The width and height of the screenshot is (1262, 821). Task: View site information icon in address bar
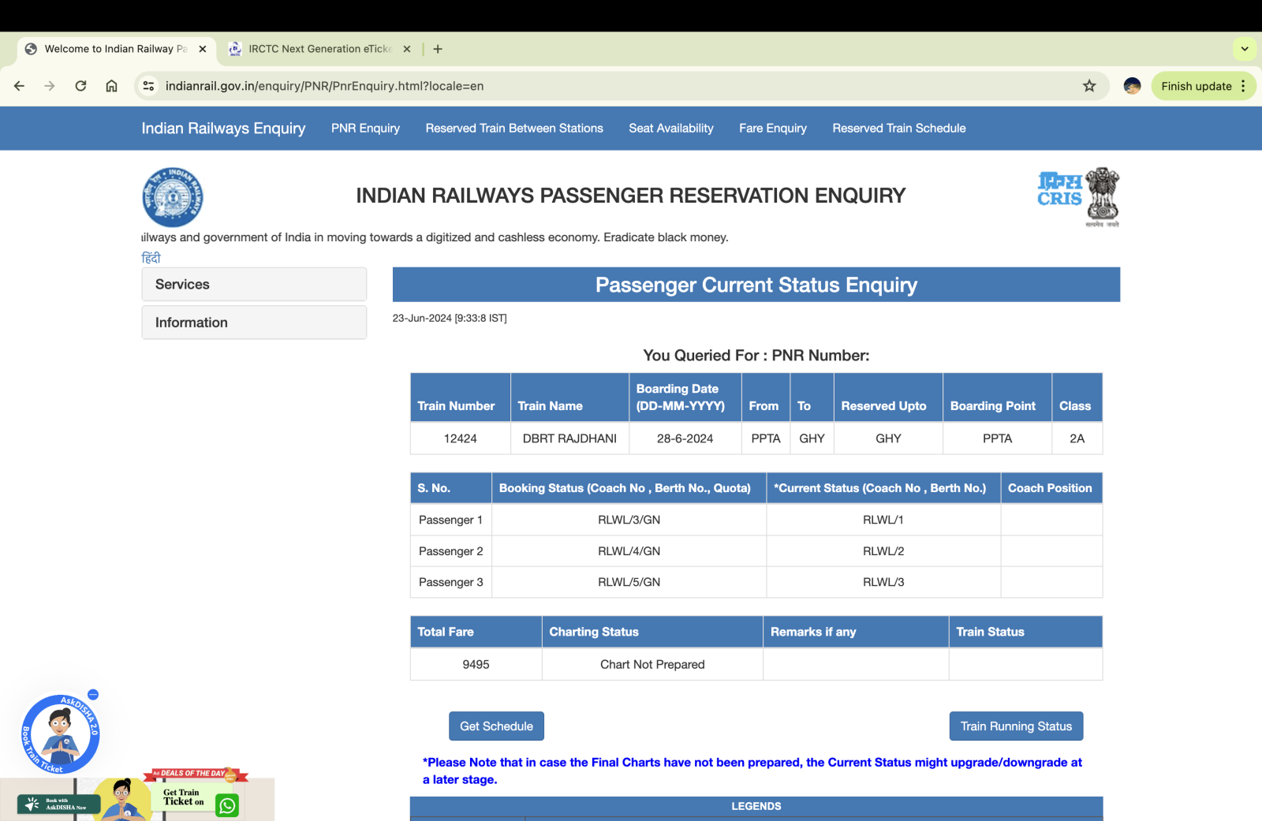[148, 86]
